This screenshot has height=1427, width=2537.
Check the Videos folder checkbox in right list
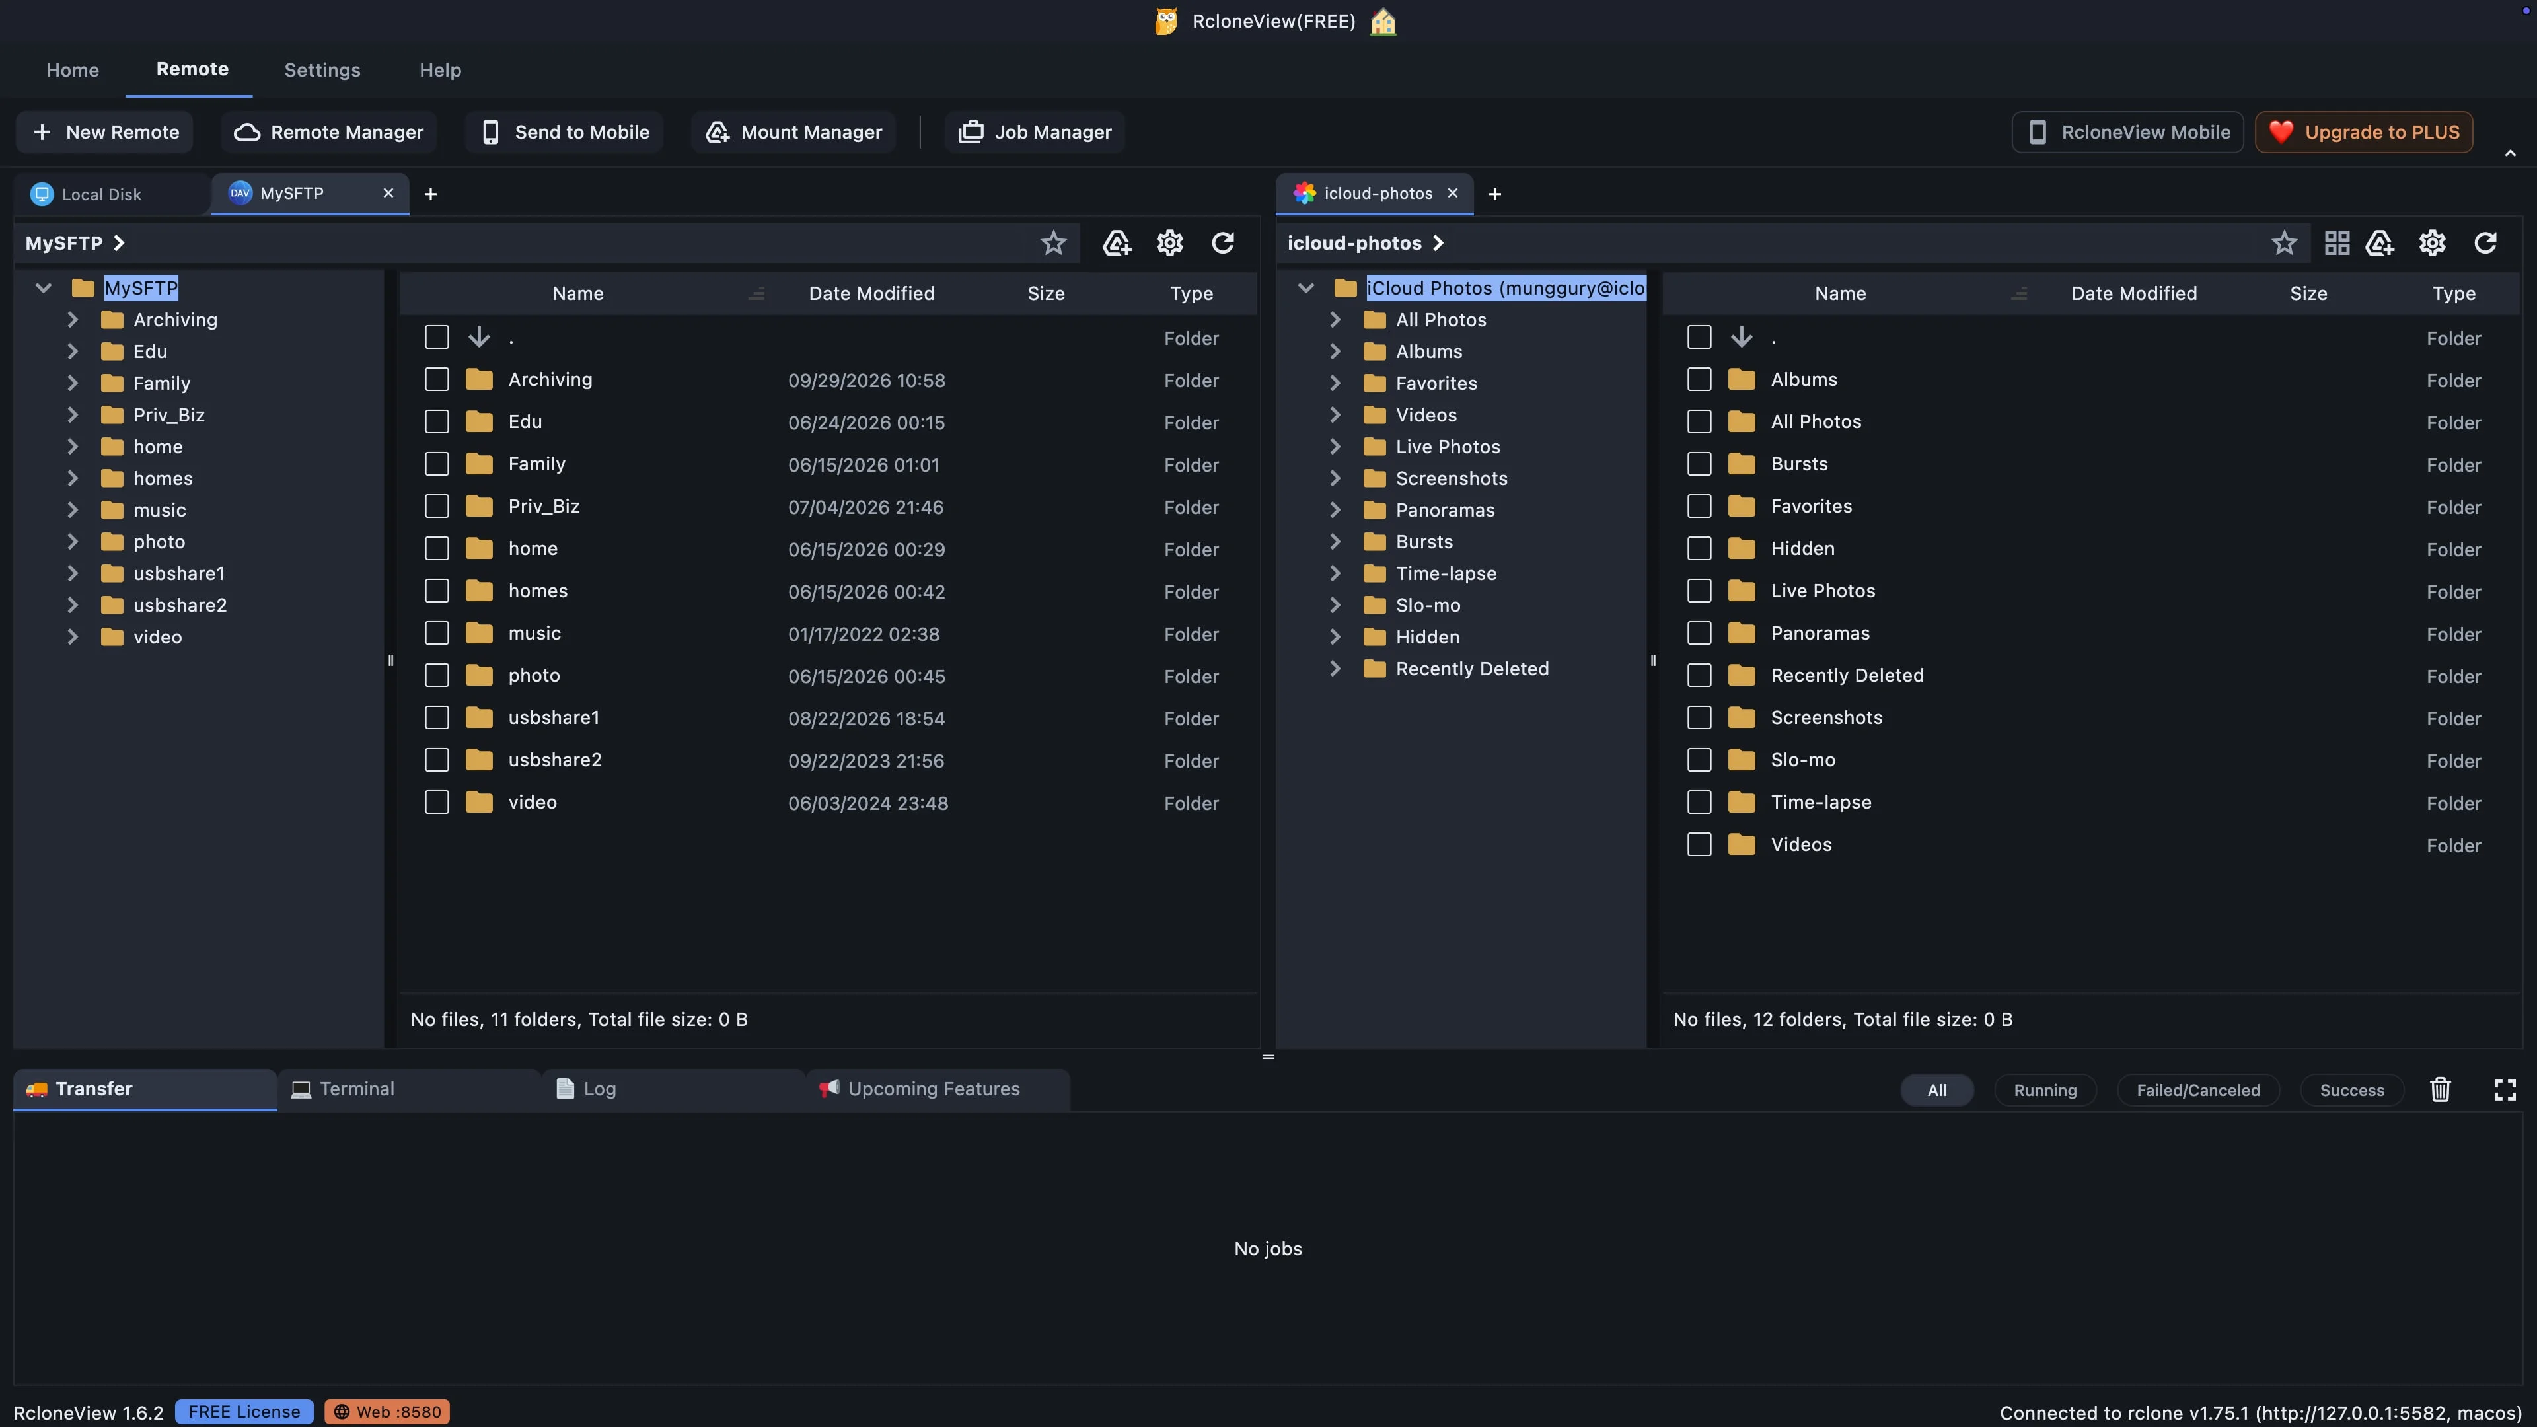[1699, 844]
